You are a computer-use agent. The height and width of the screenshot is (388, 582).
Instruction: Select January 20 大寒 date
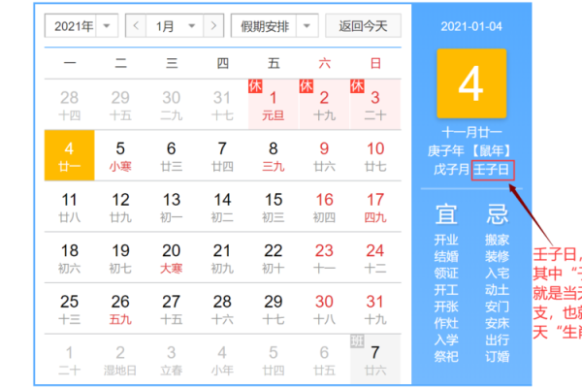tap(171, 257)
